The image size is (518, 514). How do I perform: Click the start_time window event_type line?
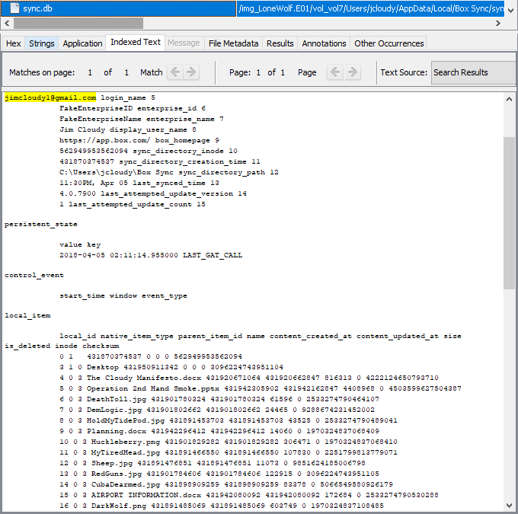(x=123, y=295)
